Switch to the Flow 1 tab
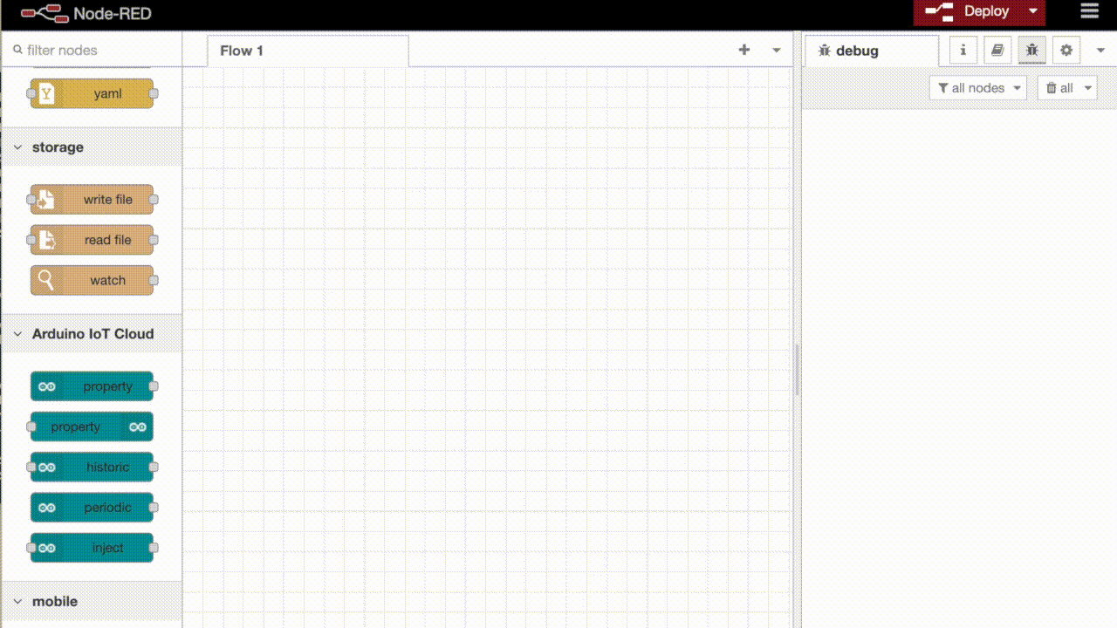The image size is (1117, 628). click(242, 51)
